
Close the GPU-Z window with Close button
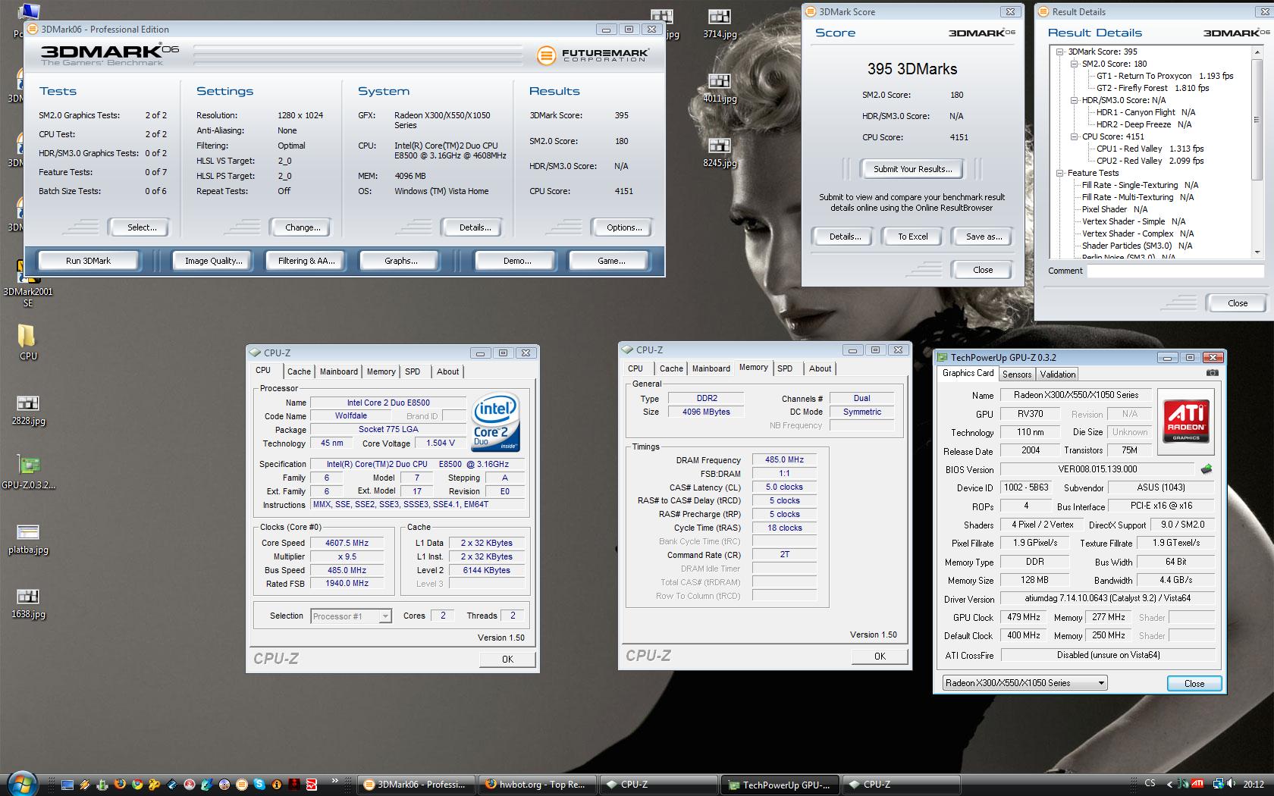(1194, 683)
